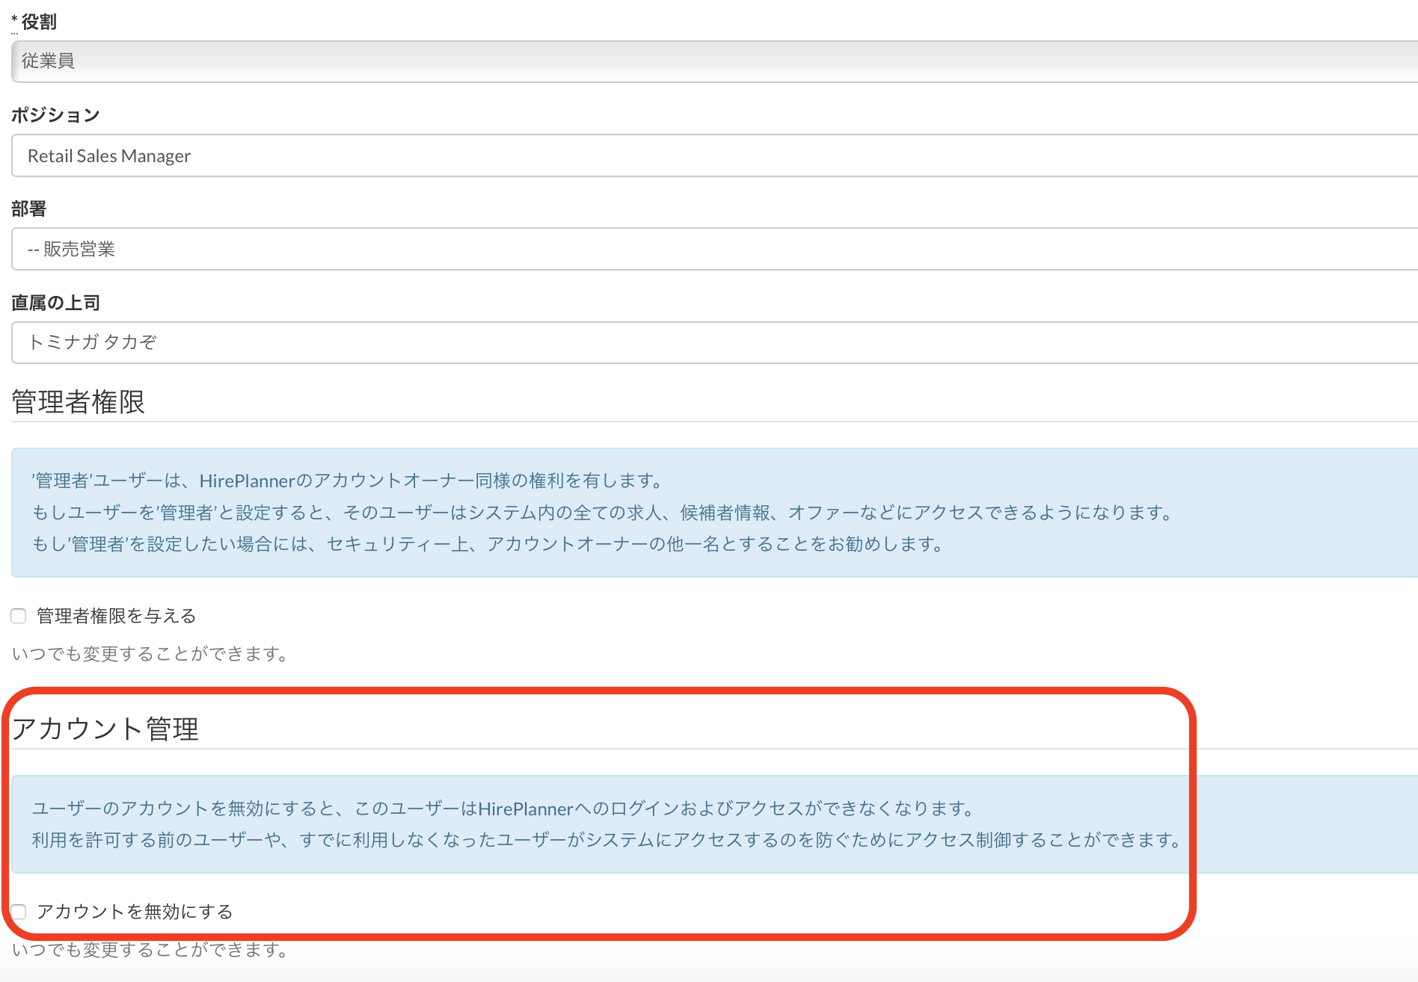Viewport: 1418px width, 982px height.
Task: Click the 直属の上司 field label
Action: pos(55,303)
